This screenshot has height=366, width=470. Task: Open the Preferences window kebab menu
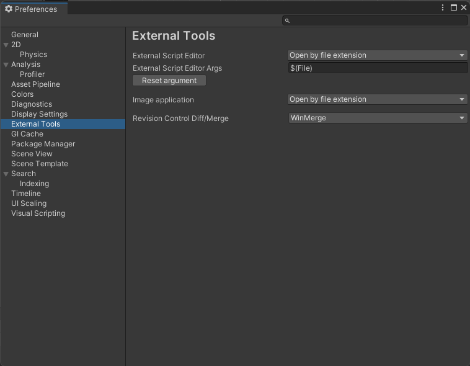[x=443, y=8]
